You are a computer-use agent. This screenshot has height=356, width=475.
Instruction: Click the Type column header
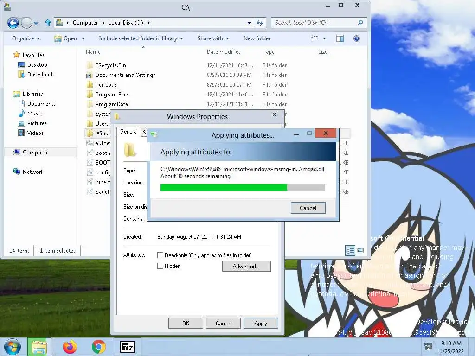[269, 52]
